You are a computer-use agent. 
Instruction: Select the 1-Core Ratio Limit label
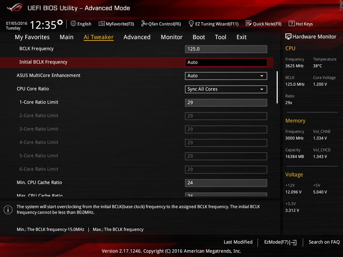tap(39, 102)
